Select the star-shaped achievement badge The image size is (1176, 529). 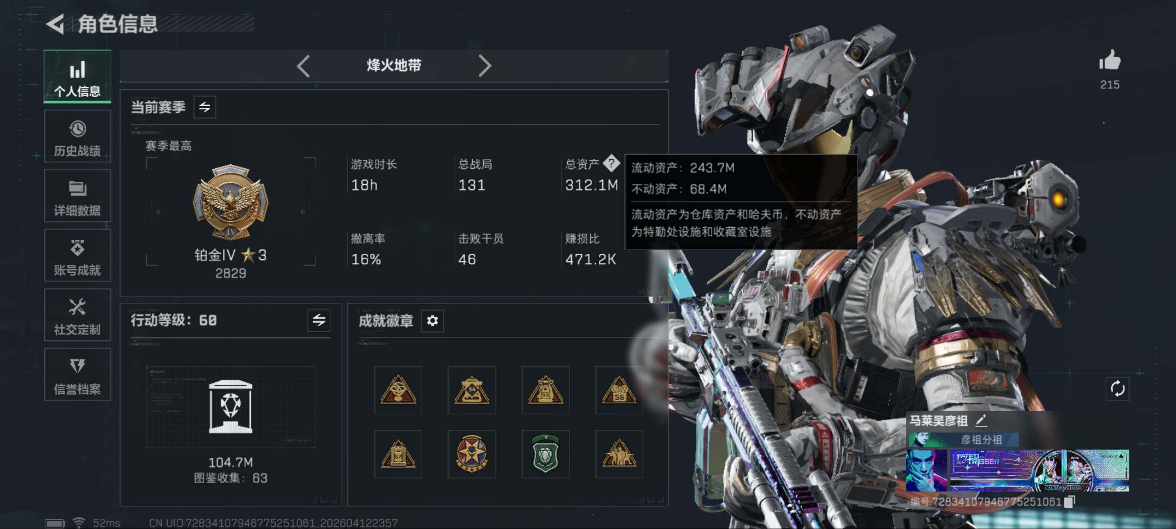(x=472, y=454)
